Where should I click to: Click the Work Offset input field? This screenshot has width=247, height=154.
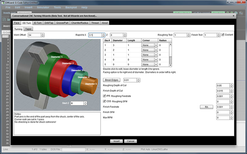pos(35,35)
